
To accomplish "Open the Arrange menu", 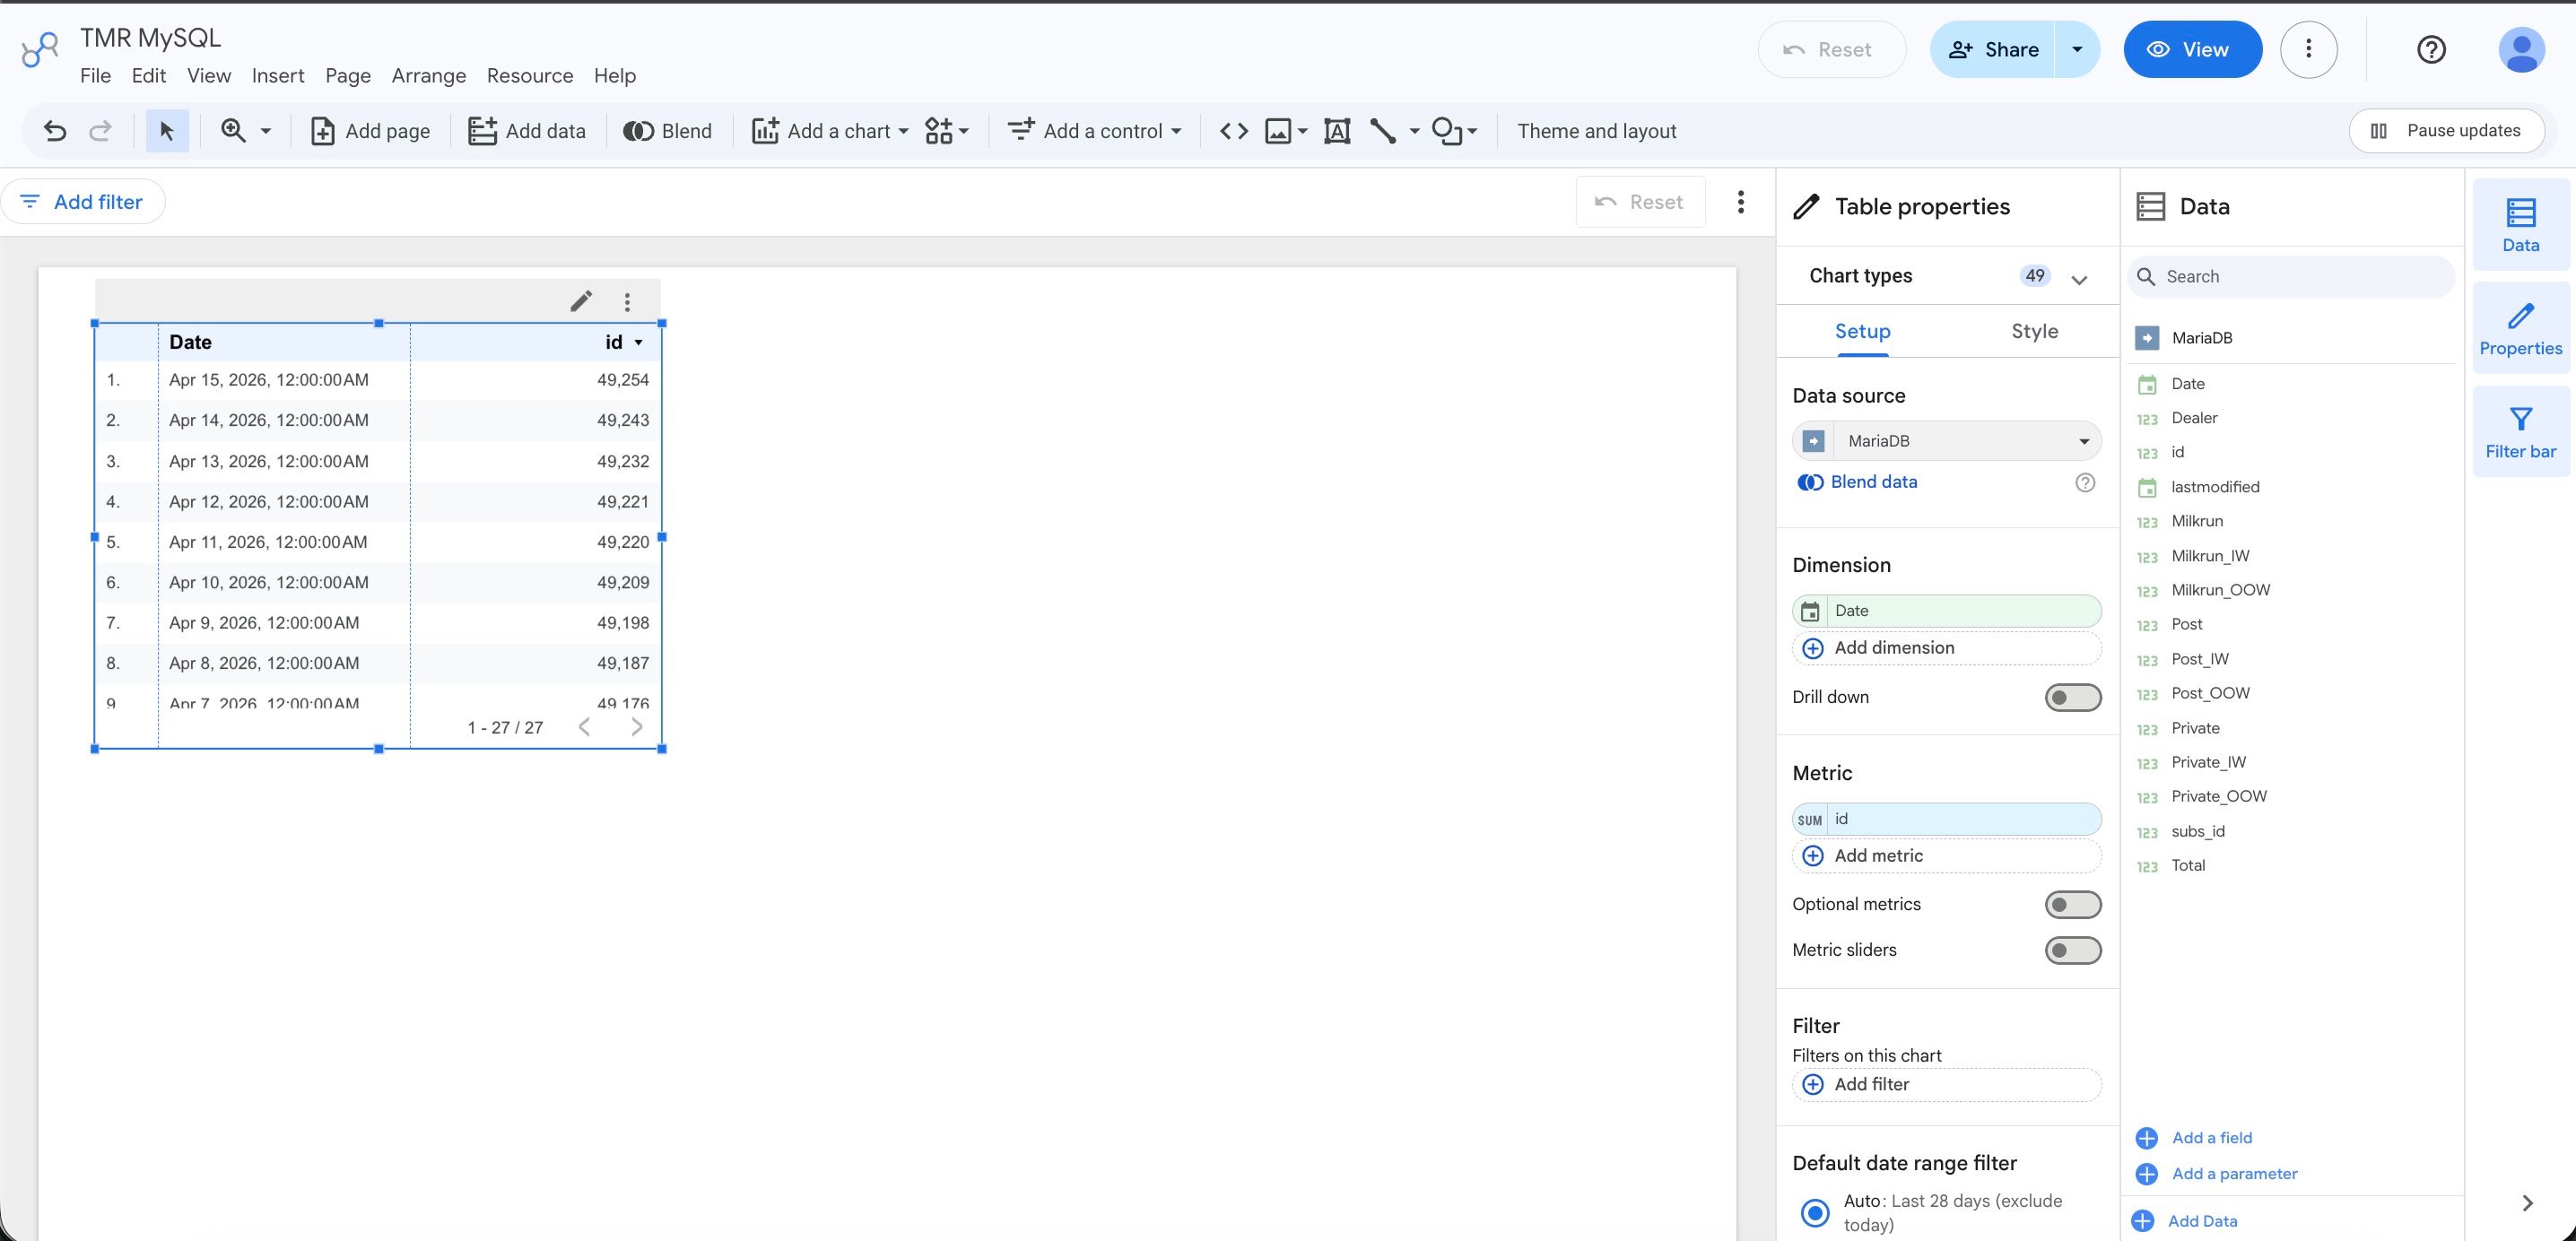I will 428,76.
